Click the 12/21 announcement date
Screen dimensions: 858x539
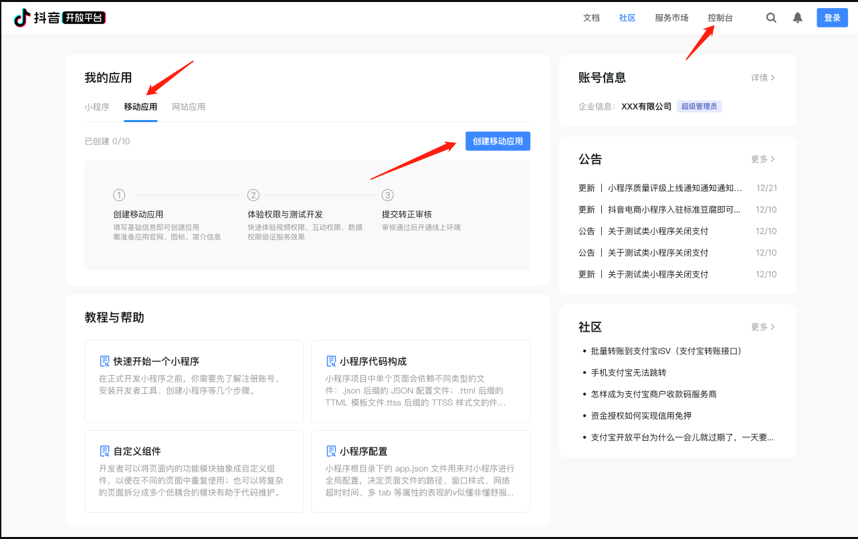coord(766,188)
